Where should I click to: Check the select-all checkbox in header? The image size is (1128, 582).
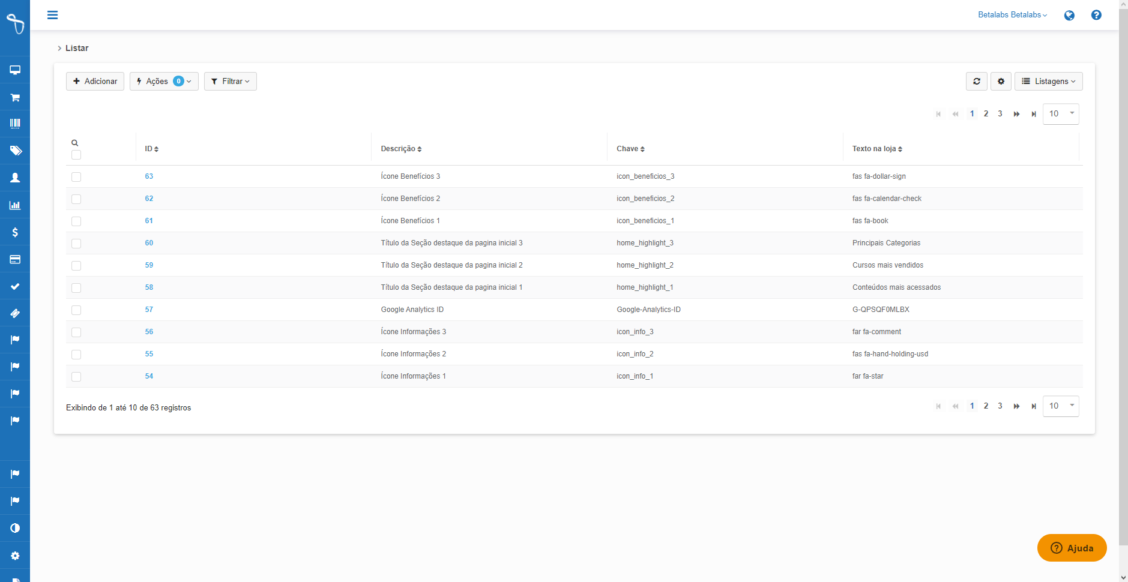tap(76, 155)
